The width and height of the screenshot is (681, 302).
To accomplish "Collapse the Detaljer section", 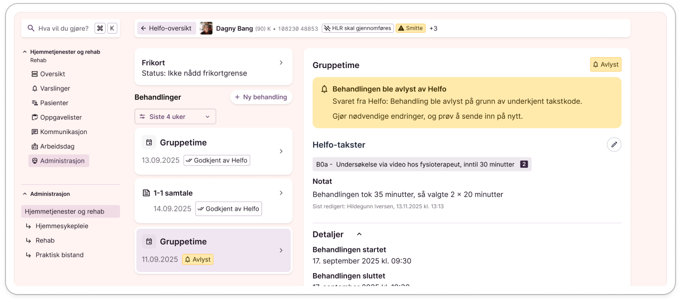I will [359, 234].
